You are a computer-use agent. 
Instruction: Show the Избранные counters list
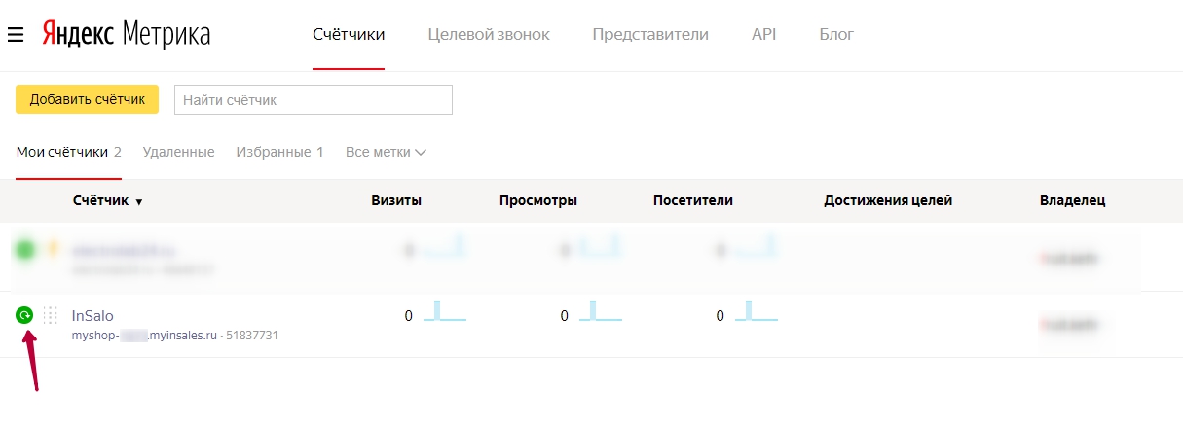point(279,152)
